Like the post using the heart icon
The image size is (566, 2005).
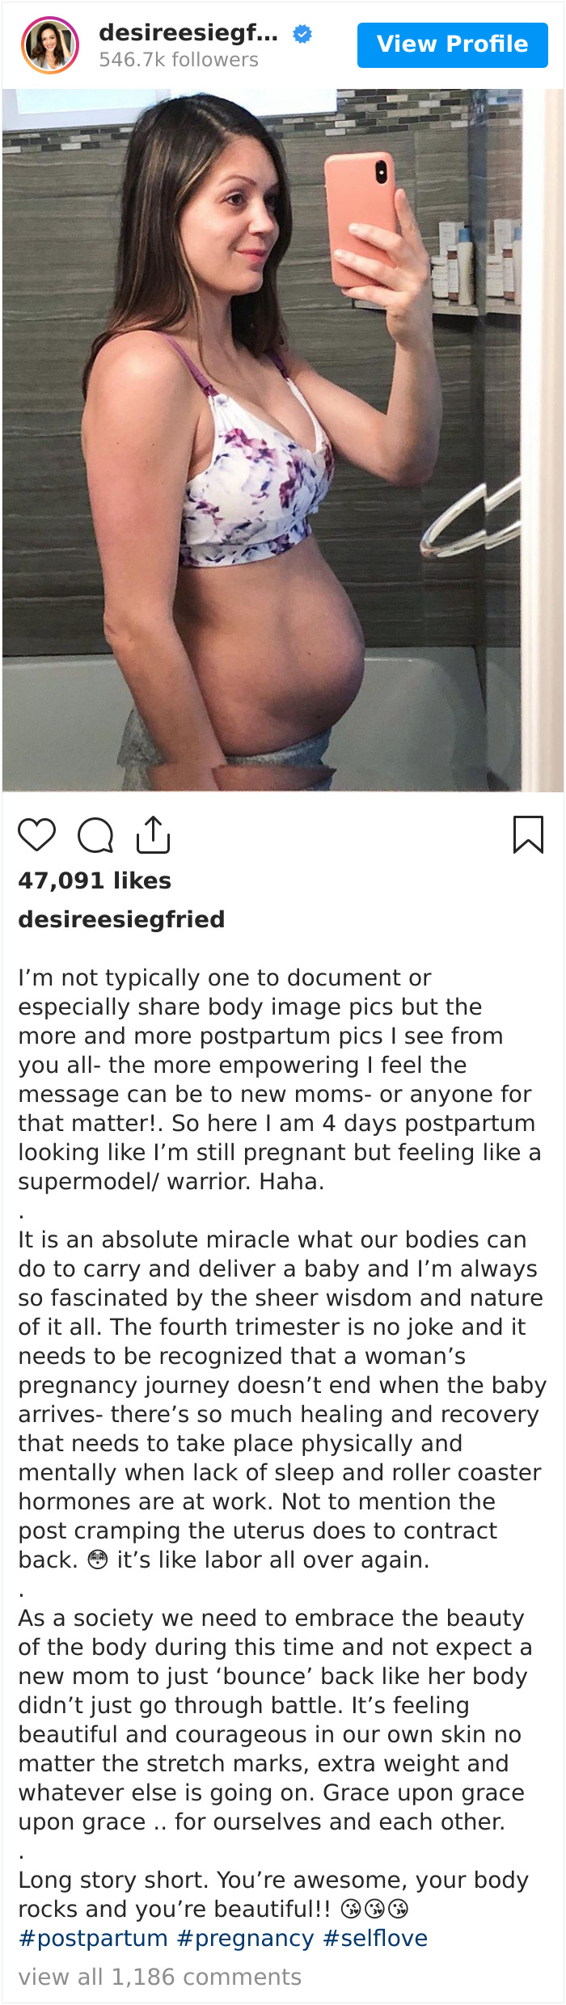pyautogui.click(x=37, y=837)
